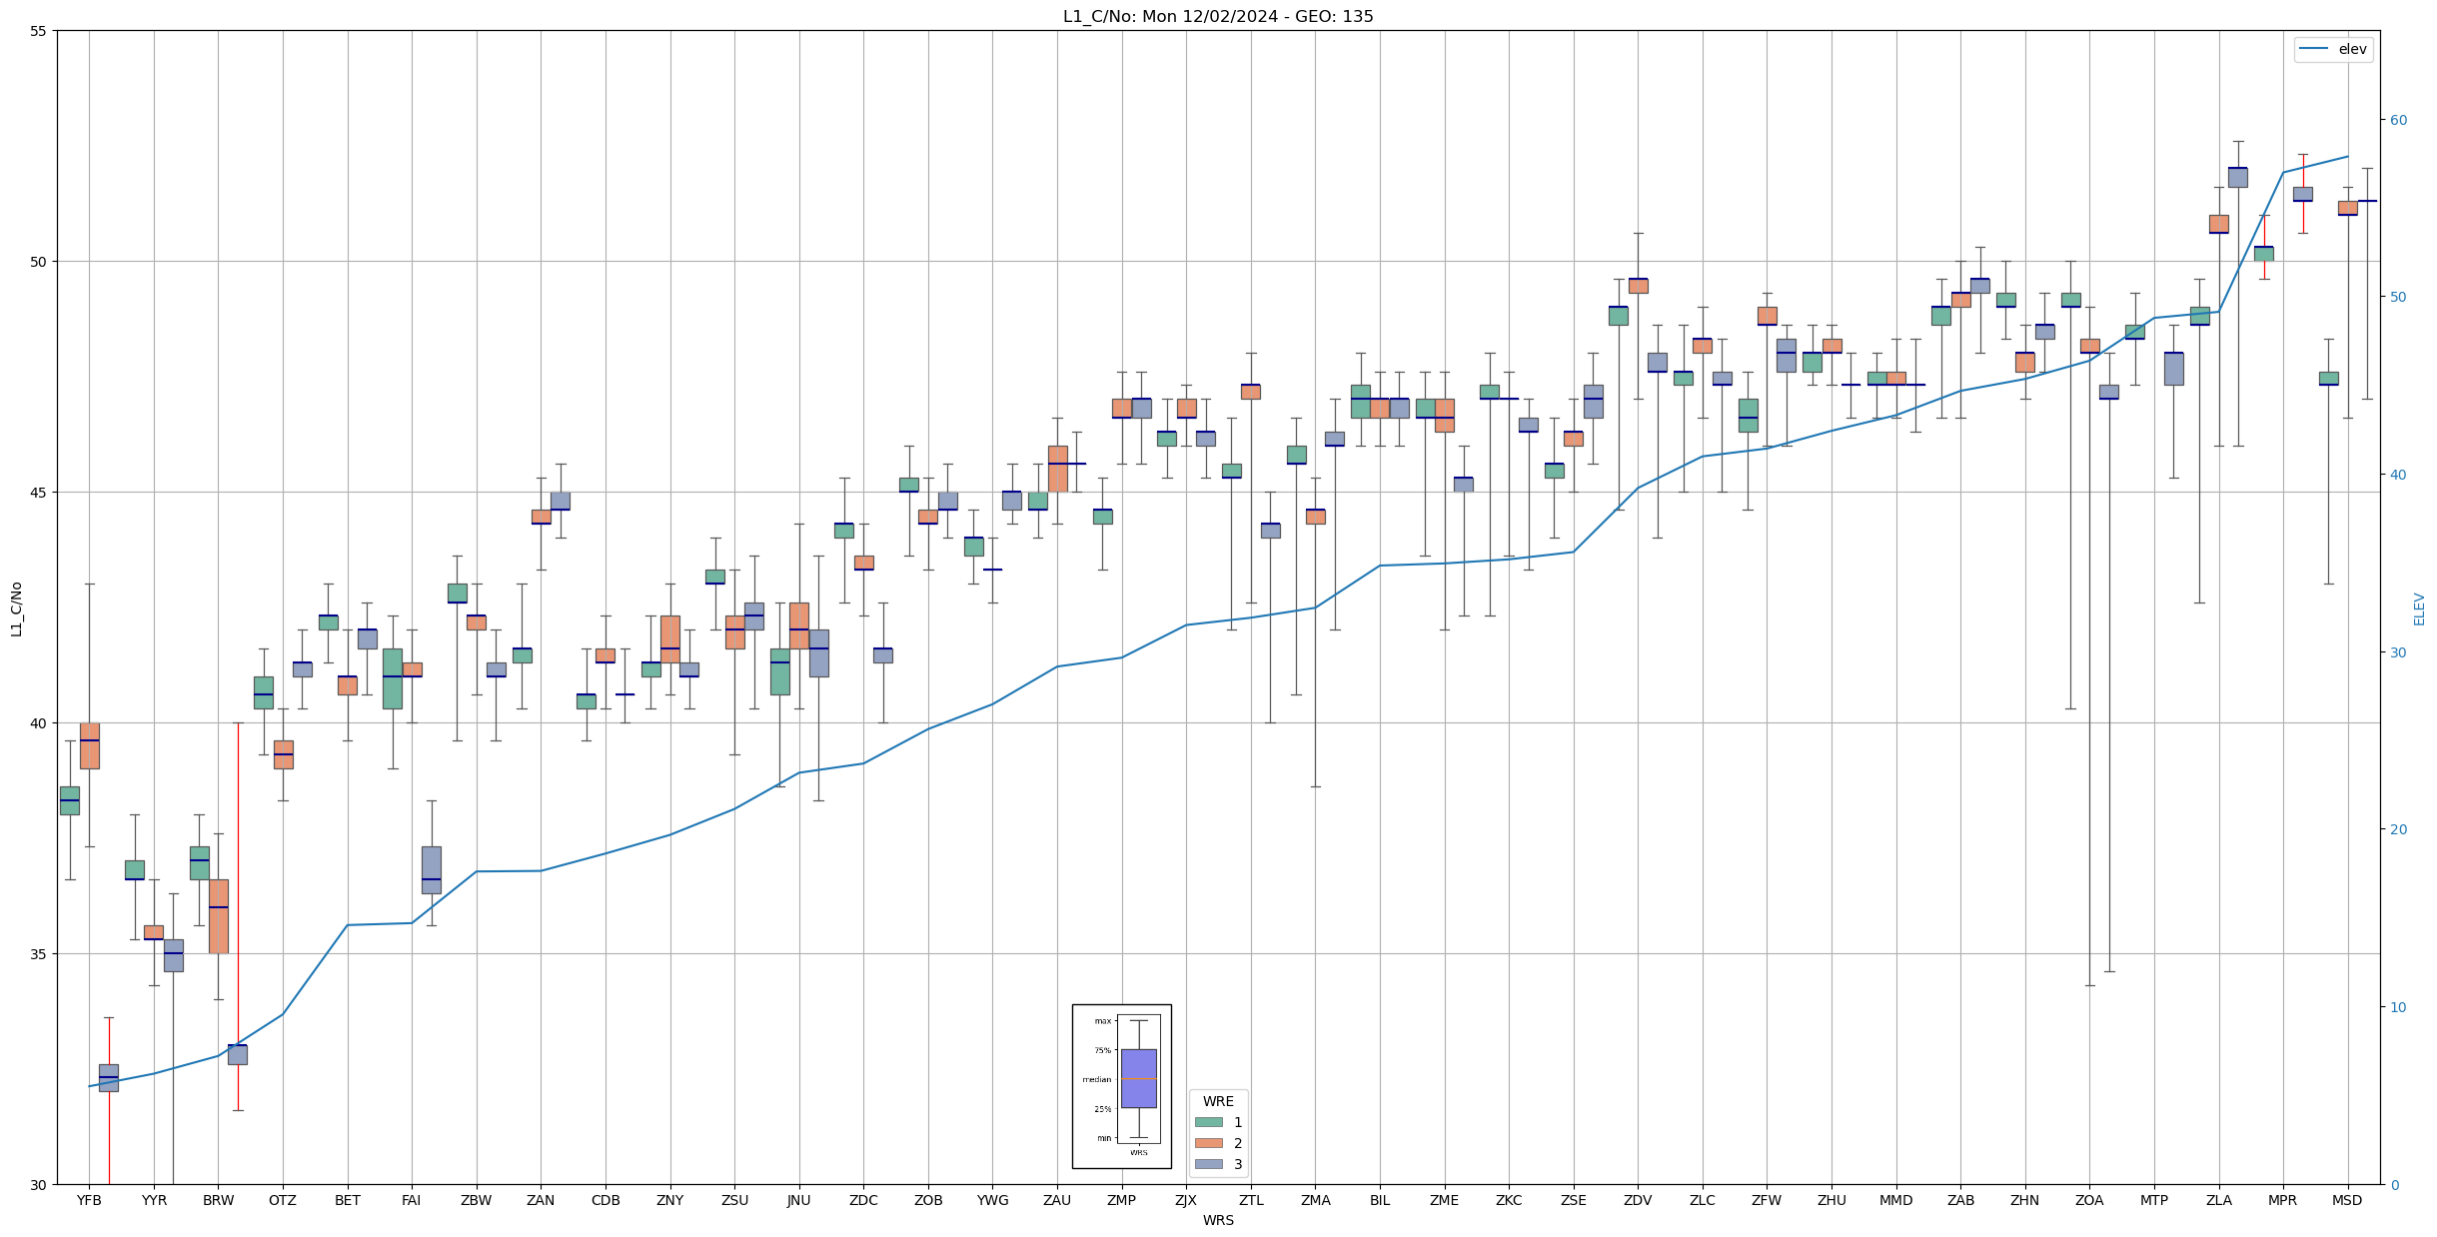2437x1237 pixels.
Task: Click the WRS x-axis title
Action: coord(1217,1220)
